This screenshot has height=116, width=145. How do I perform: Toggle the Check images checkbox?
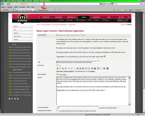click(57, 74)
